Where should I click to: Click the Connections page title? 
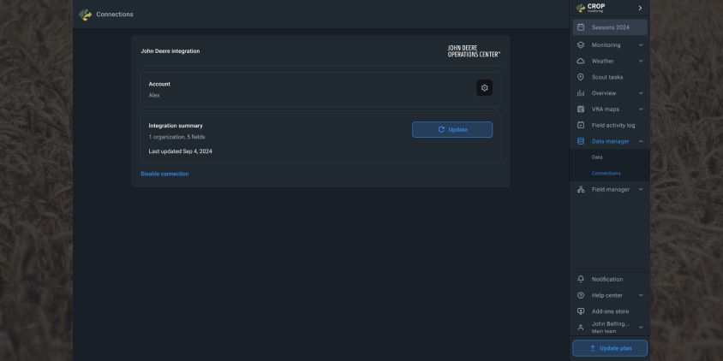[x=114, y=15]
